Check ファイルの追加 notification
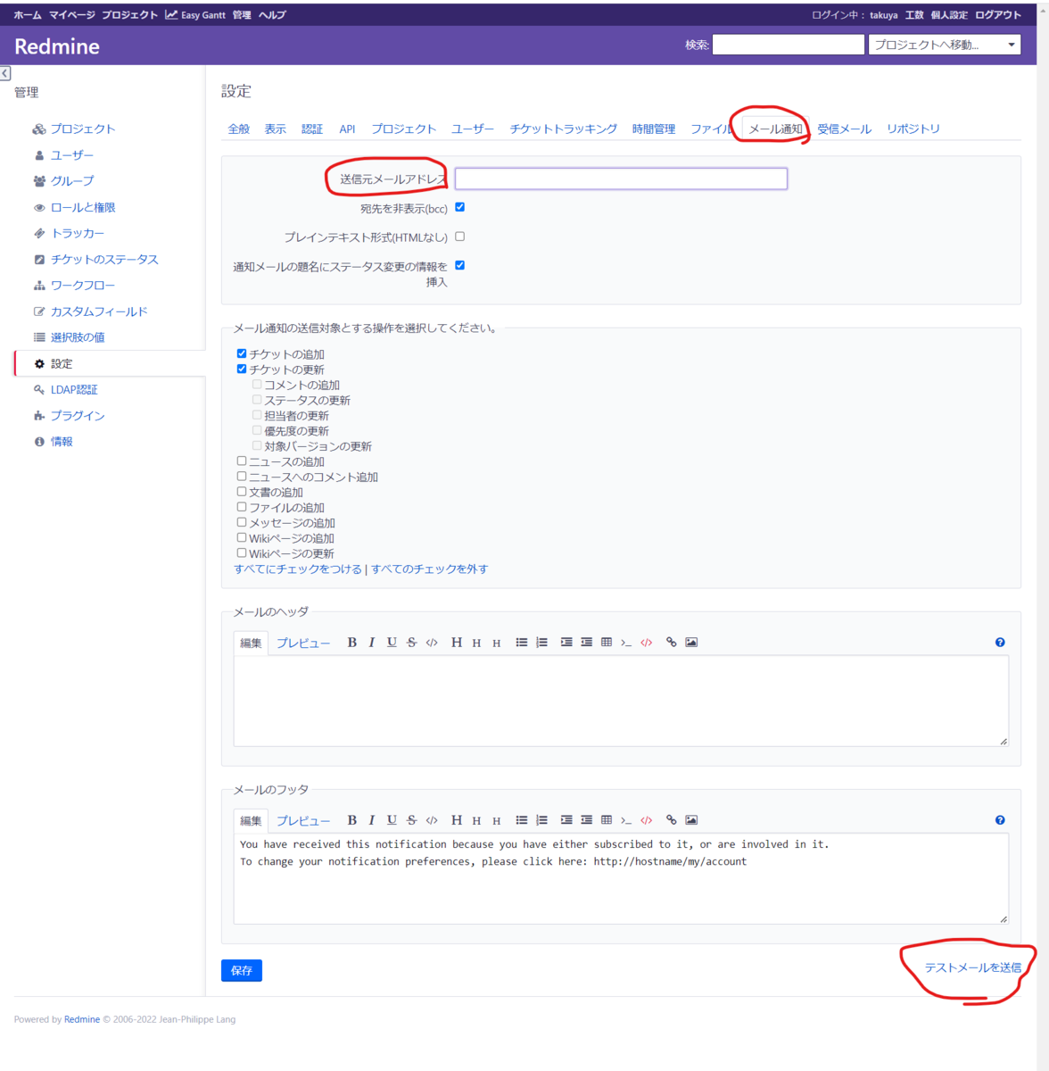This screenshot has height=1071, width=1049. pyautogui.click(x=242, y=507)
